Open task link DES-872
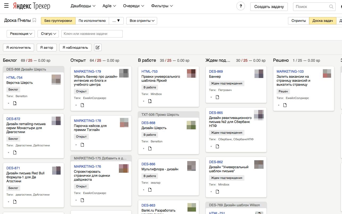 13,119
